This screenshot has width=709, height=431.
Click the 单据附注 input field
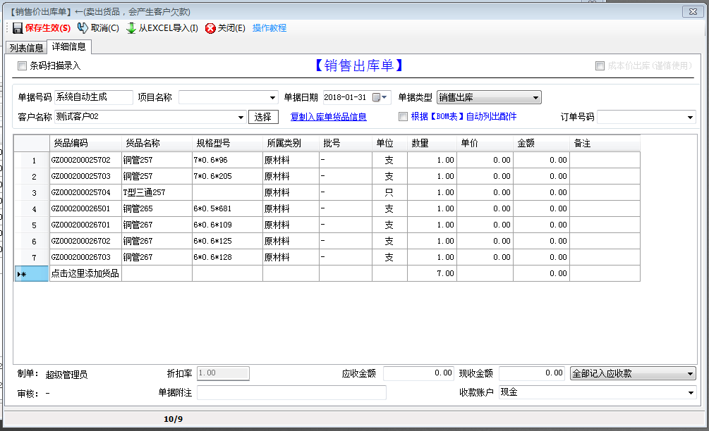click(291, 392)
